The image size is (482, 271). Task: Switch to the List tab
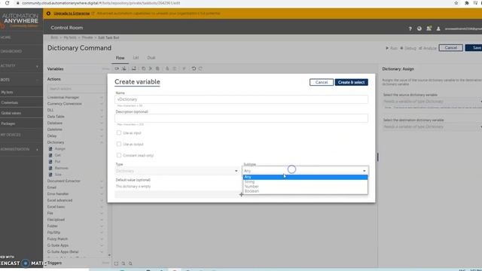pyautogui.click(x=136, y=58)
